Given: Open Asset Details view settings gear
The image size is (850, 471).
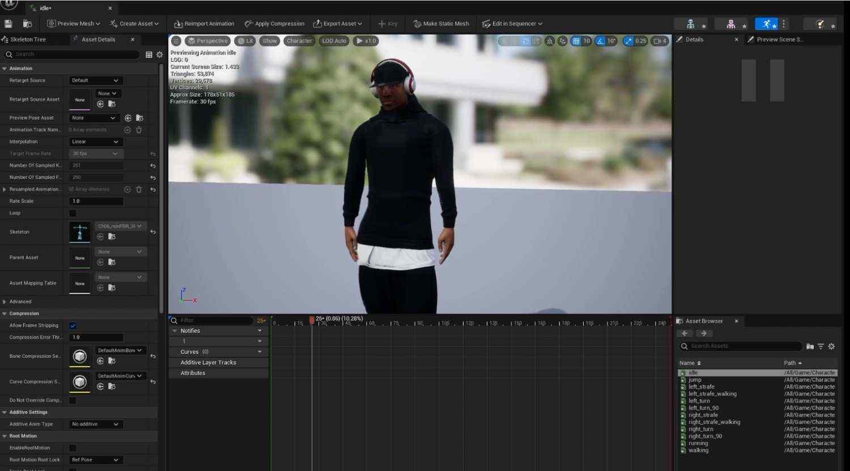Looking at the screenshot, I should click(160, 54).
